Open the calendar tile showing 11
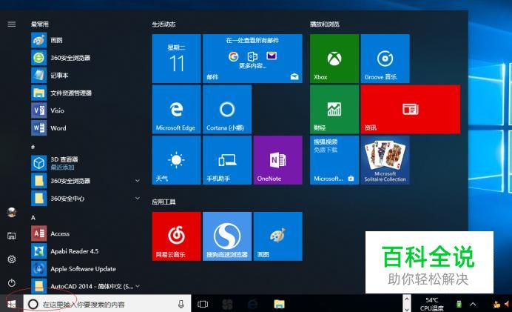This screenshot has height=312, width=512. [x=176, y=59]
